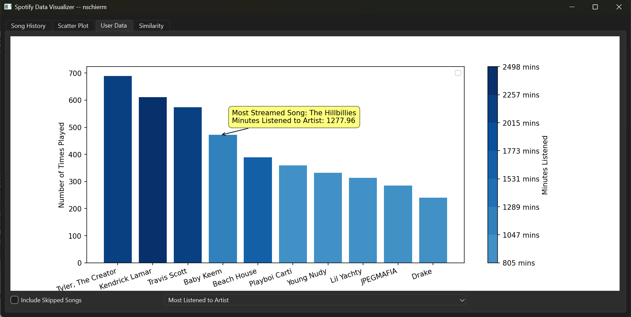Click the Spotify Data Visualizer app icon
Screen dimensions: 631x317
point(8,7)
